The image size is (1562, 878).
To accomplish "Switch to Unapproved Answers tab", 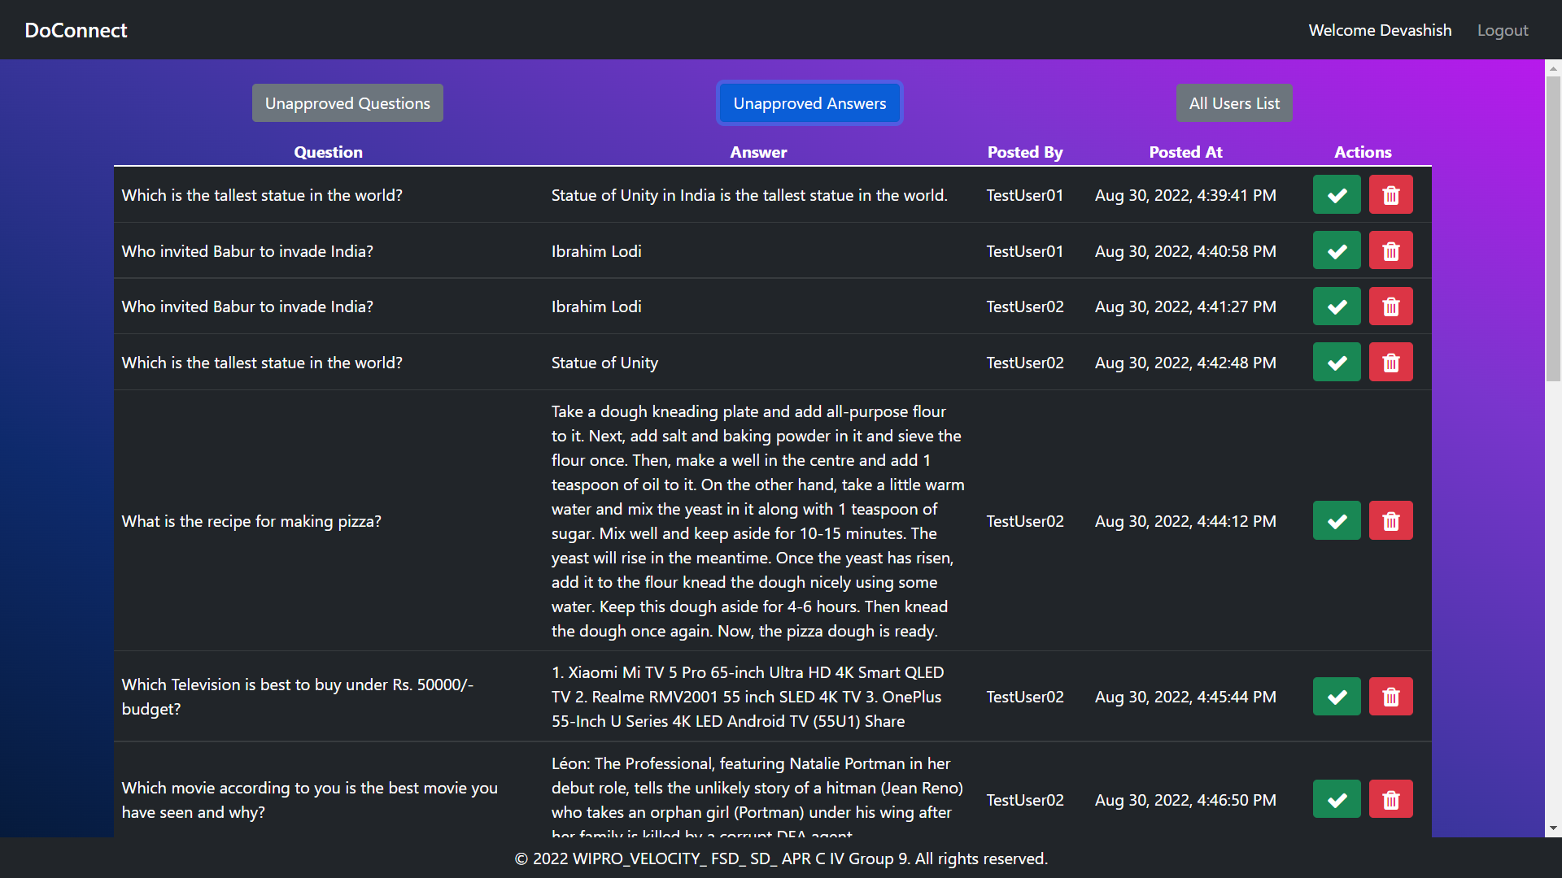I will click(x=809, y=103).
